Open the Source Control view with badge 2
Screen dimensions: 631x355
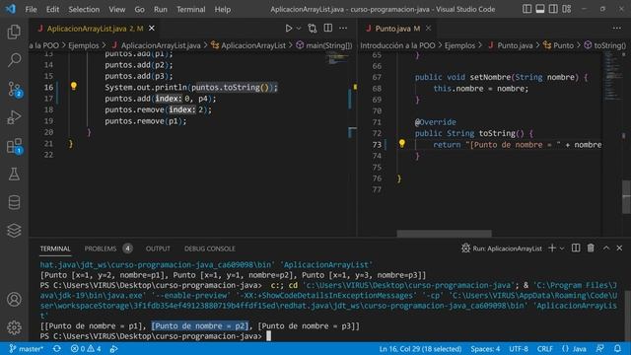click(x=14, y=89)
